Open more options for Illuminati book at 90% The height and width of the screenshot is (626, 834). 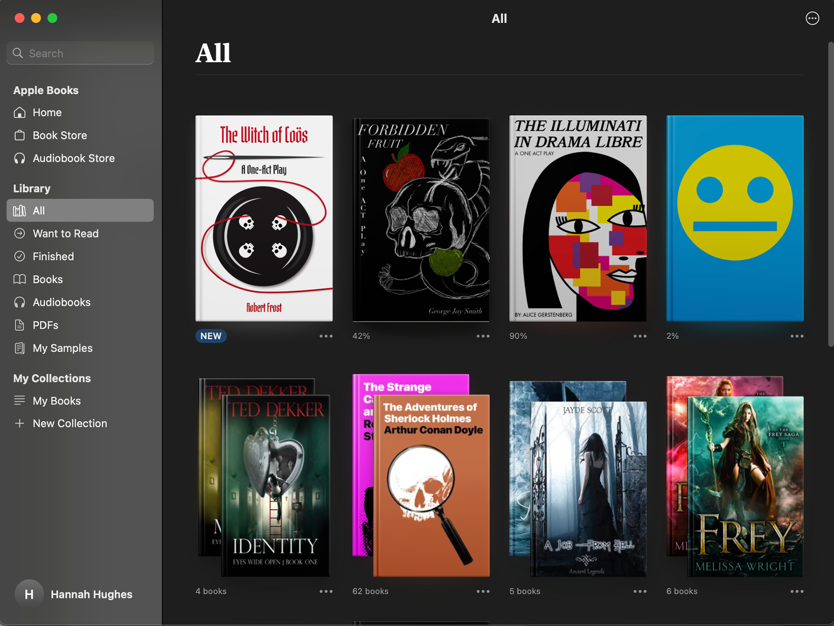(640, 336)
